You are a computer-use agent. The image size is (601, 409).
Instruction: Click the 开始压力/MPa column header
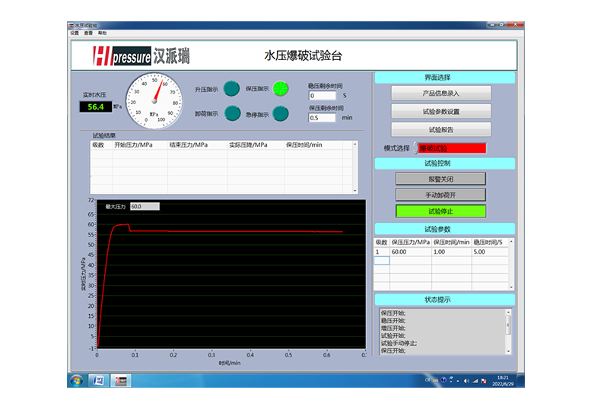click(133, 145)
